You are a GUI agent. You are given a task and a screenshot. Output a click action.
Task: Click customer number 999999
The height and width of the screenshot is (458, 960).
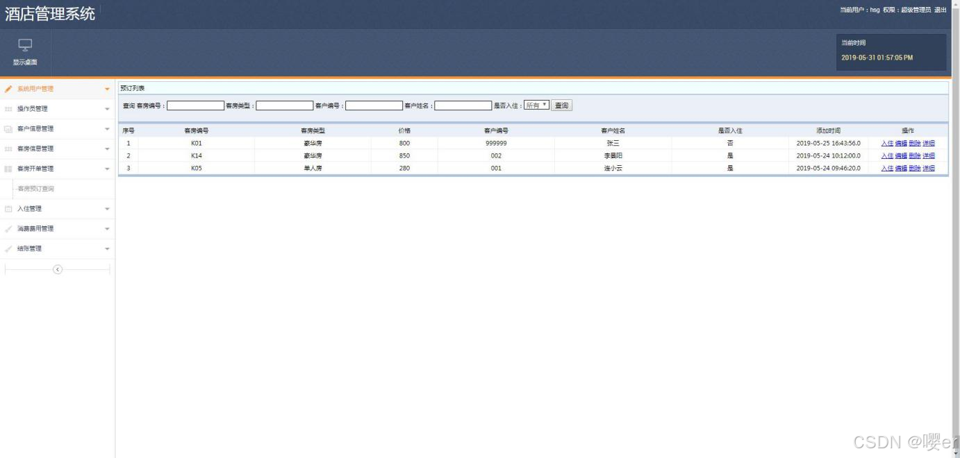pyautogui.click(x=496, y=143)
